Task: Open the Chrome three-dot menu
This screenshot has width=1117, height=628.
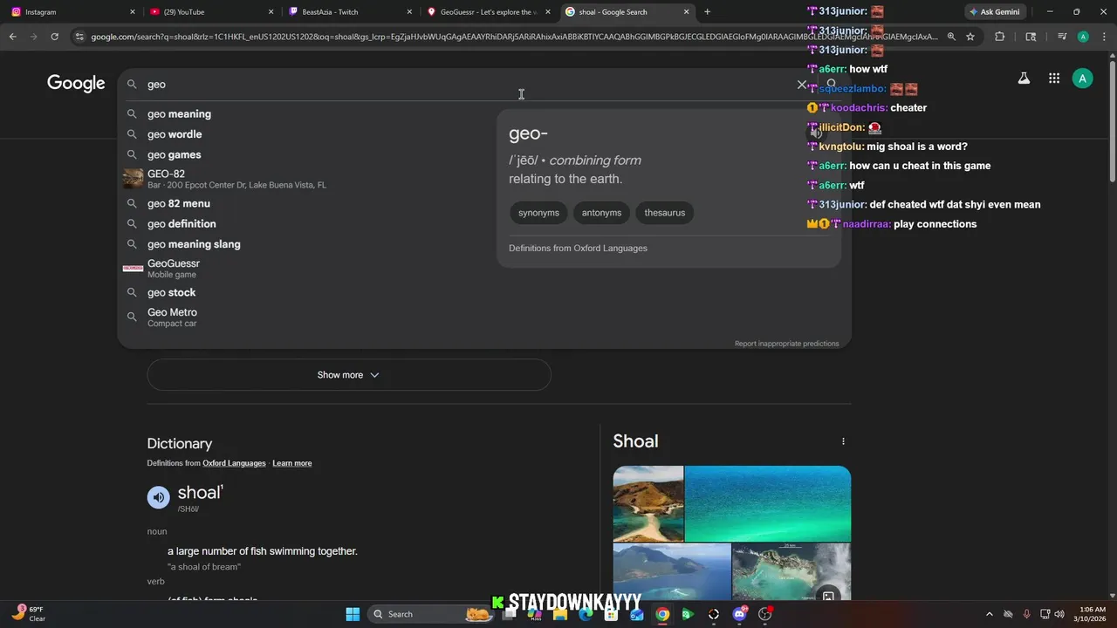Action: tap(1103, 37)
